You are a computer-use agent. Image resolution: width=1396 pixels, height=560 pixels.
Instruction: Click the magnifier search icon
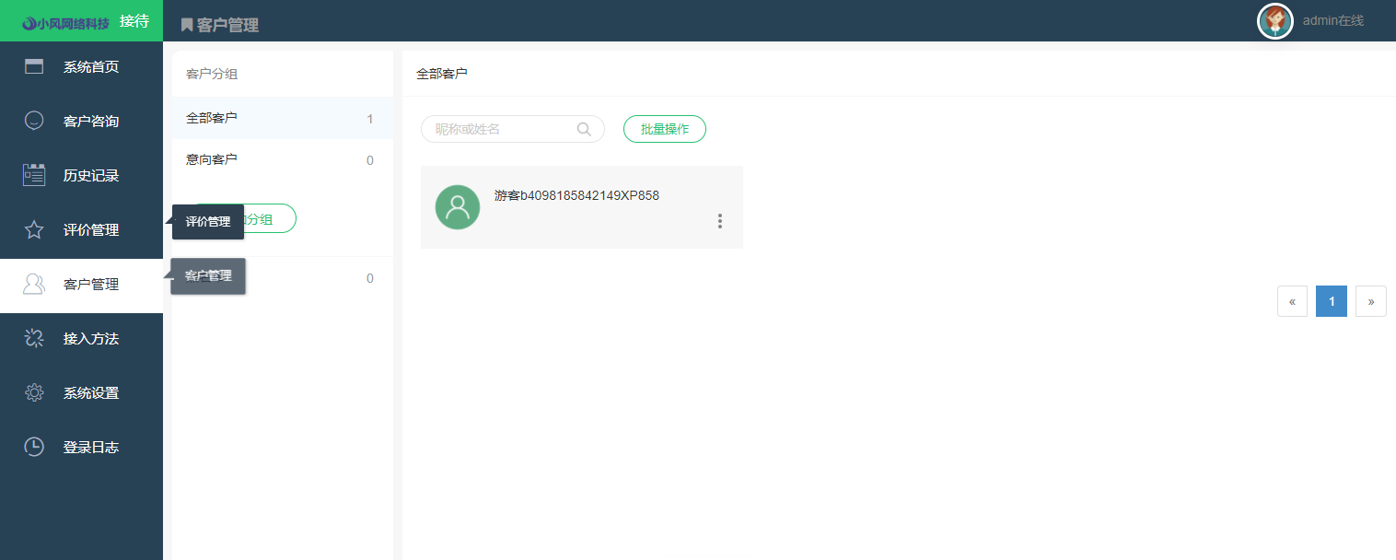pyautogui.click(x=584, y=129)
